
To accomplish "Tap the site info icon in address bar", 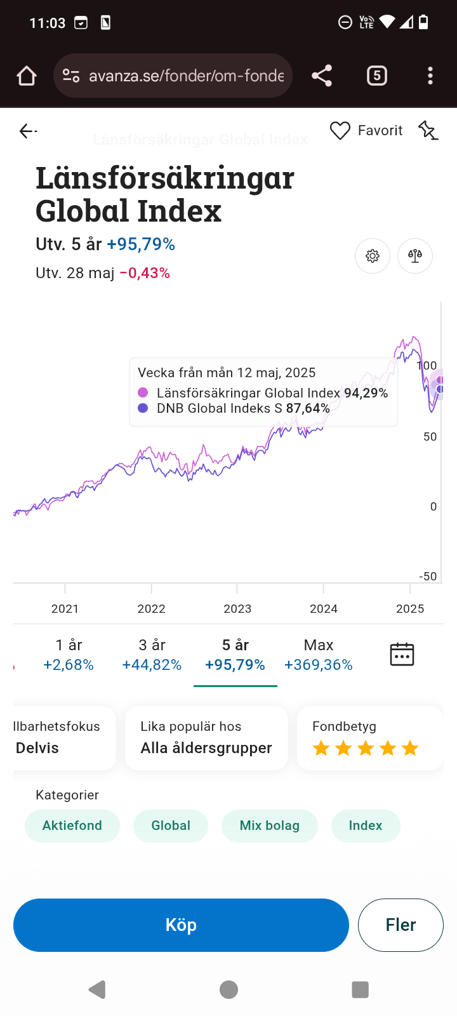I will (71, 76).
